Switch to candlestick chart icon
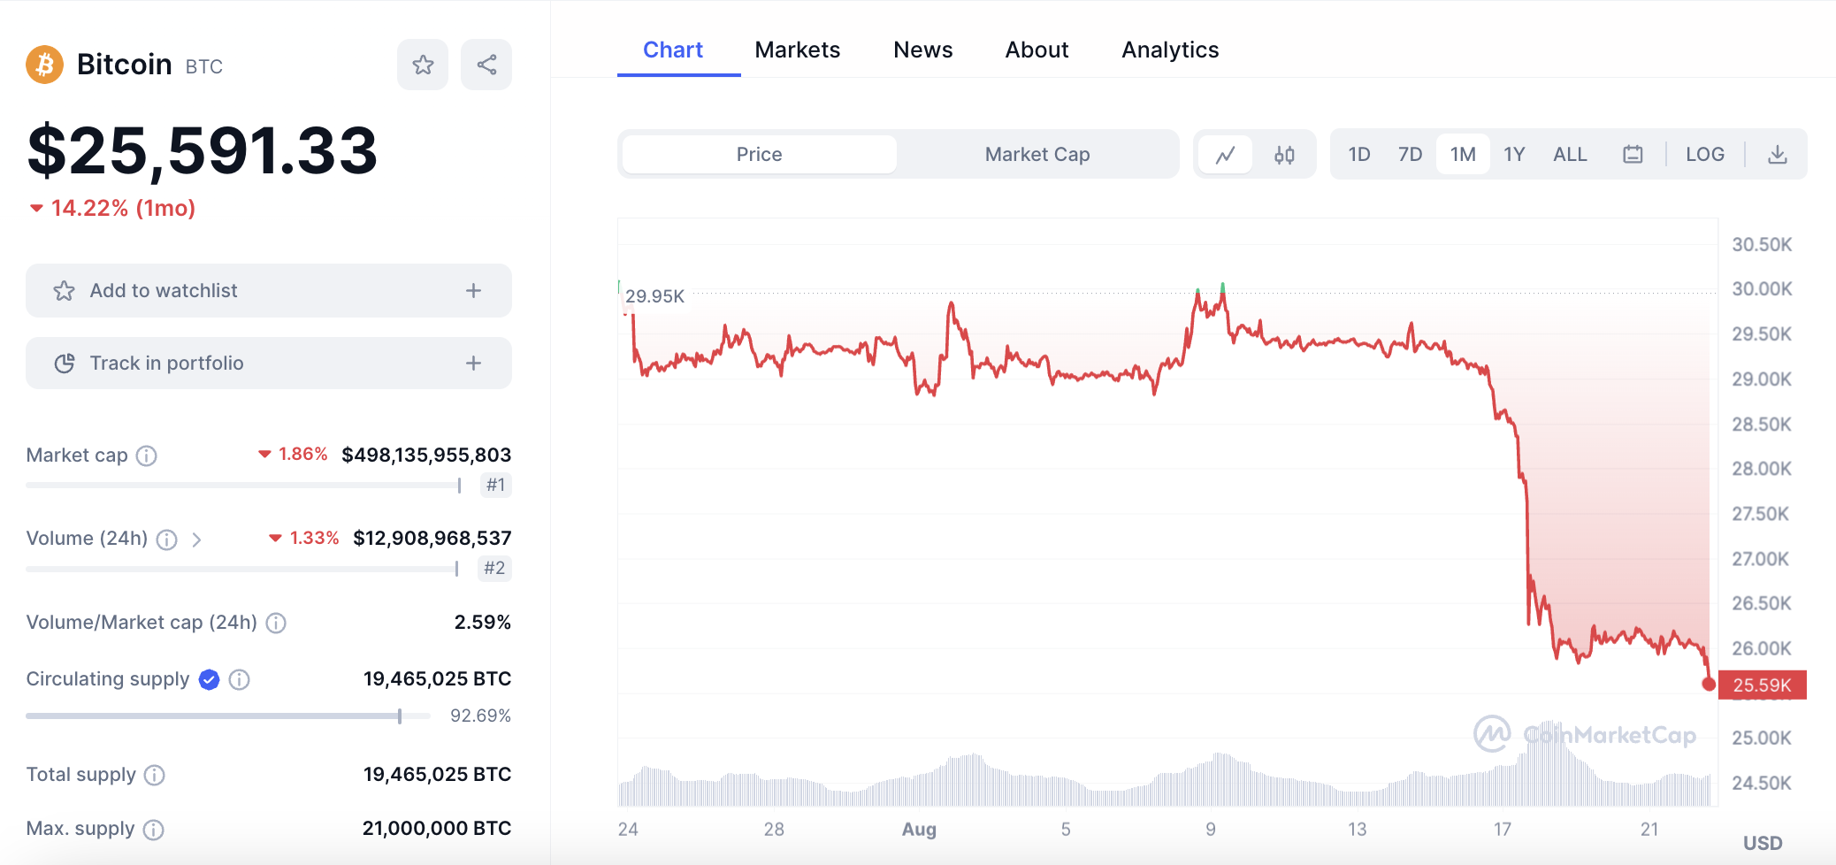This screenshot has height=865, width=1836. tap(1284, 155)
